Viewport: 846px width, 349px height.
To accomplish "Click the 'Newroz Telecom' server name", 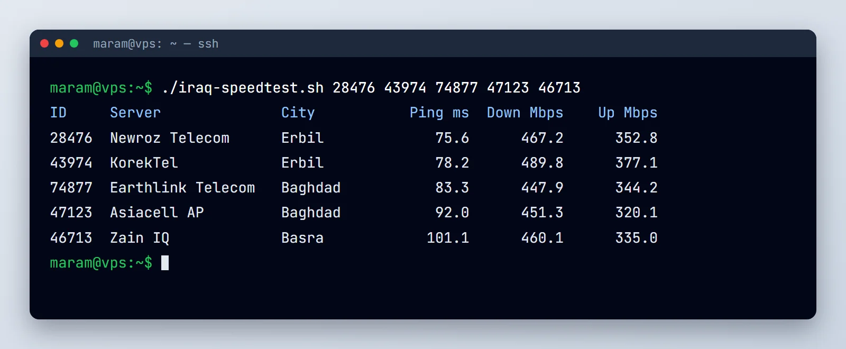I will (170, 138).
